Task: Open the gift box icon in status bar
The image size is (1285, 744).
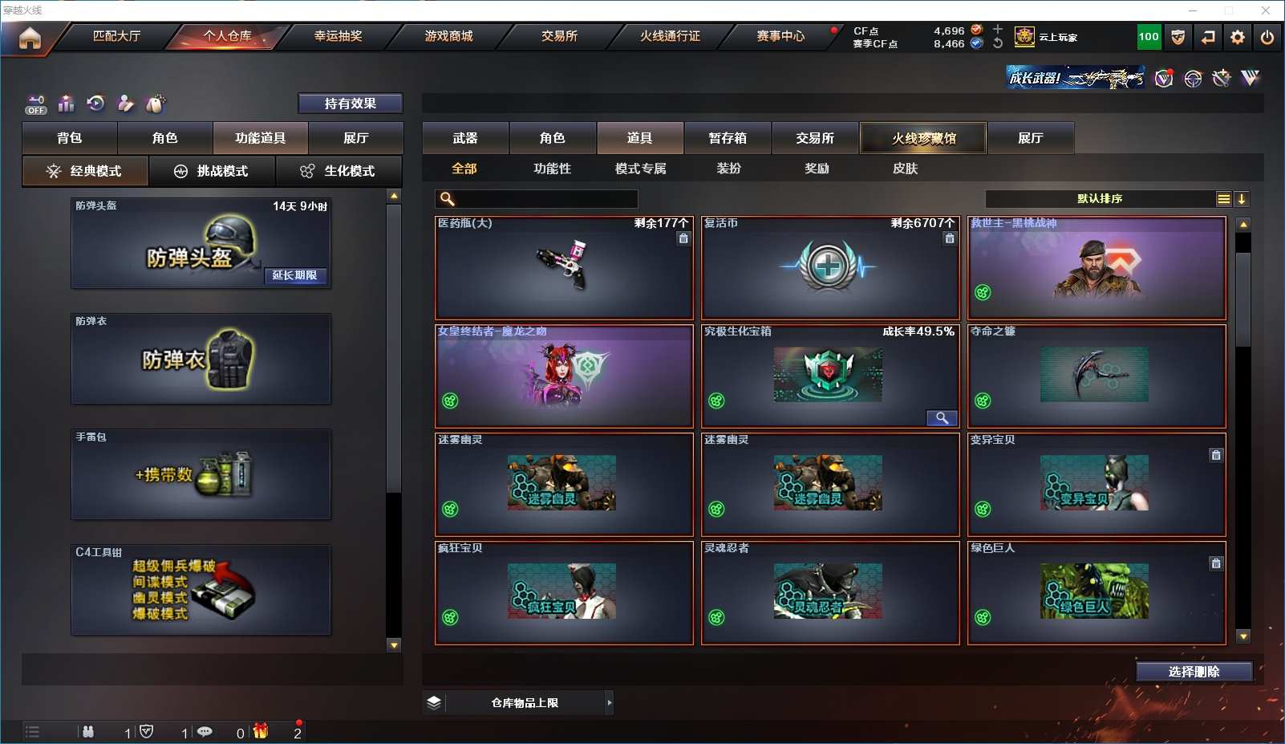Action: click(x=261, y=730)
